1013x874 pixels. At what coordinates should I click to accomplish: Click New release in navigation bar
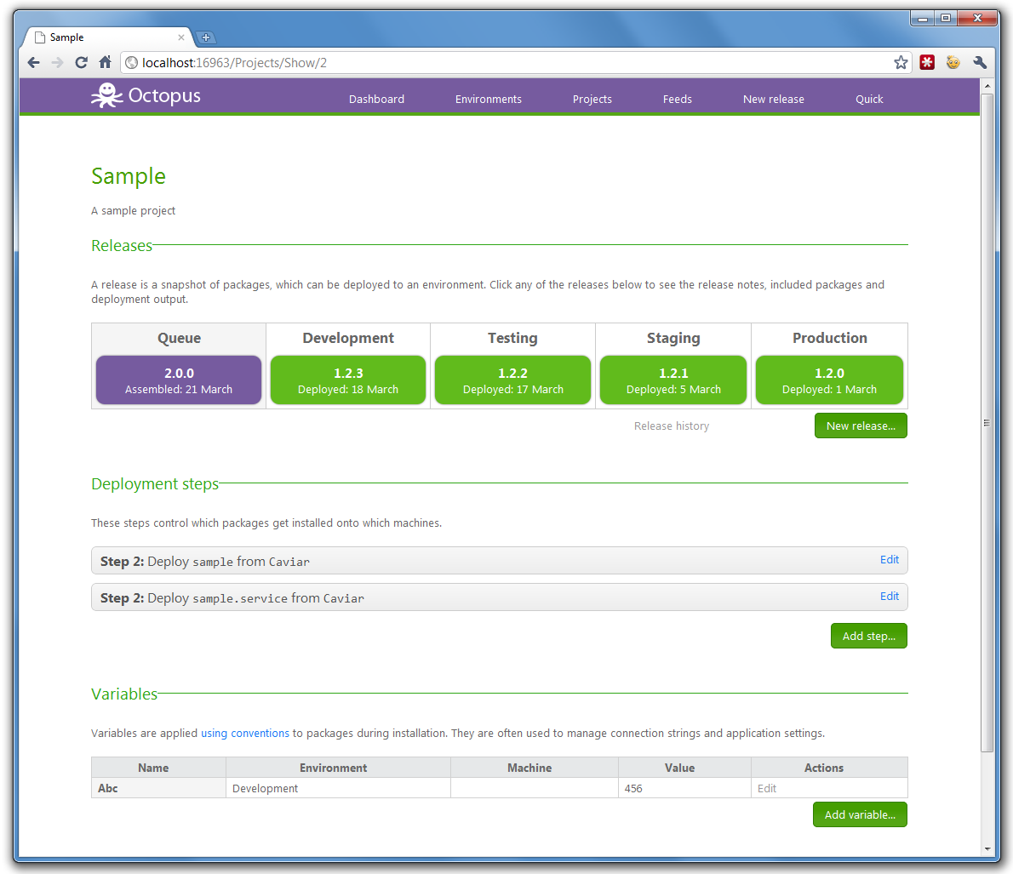tap(773, 99)
